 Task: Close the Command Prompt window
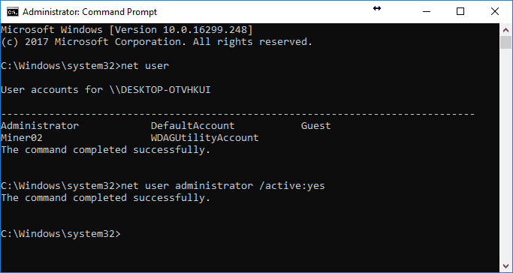495,12
